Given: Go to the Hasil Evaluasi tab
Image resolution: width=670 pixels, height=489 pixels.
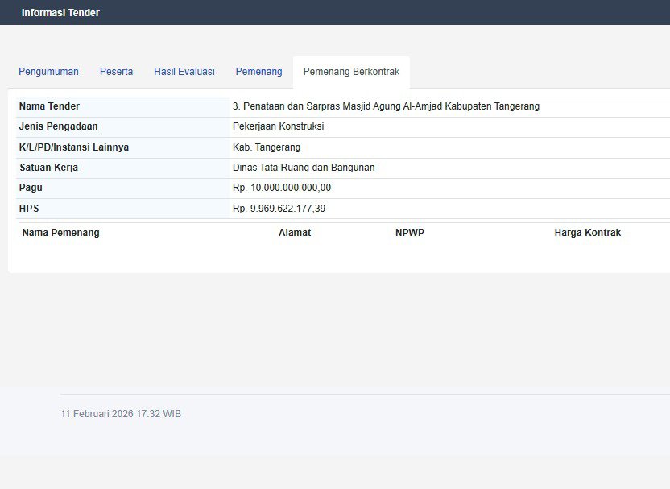Looking at the screenshot, I should [x=184, y=72].
